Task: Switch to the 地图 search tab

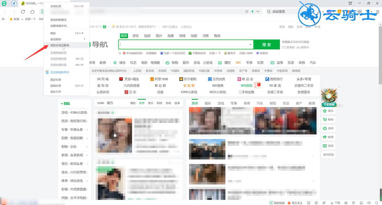Action: click(194, 36)
